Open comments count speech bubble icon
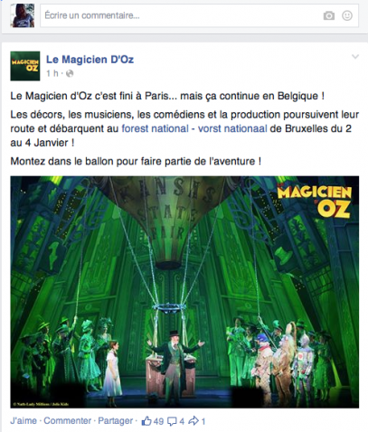 click(172, 421)
